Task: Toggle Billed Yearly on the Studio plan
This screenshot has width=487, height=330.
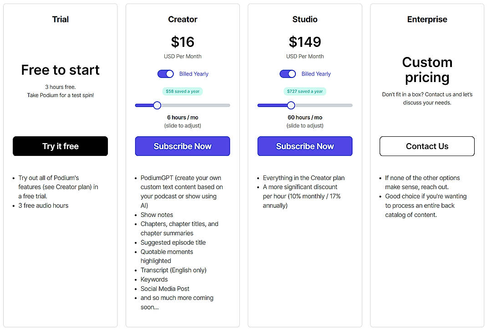Action: (288, 73)
